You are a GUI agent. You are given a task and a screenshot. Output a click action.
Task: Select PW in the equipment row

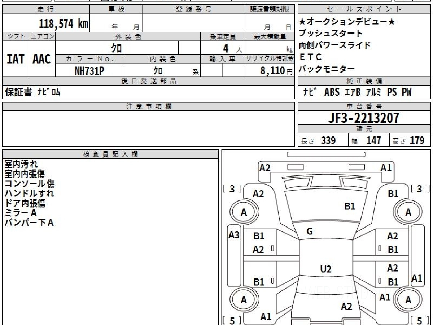406,92
